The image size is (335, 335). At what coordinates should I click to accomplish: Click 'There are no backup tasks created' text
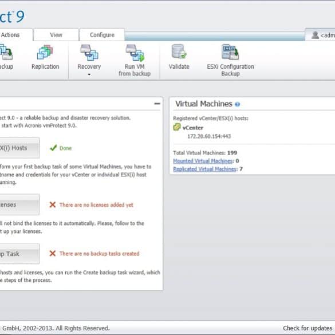coord(99,254)
